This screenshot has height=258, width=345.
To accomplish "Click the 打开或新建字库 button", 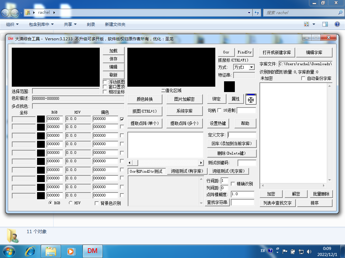I will 277,52.
